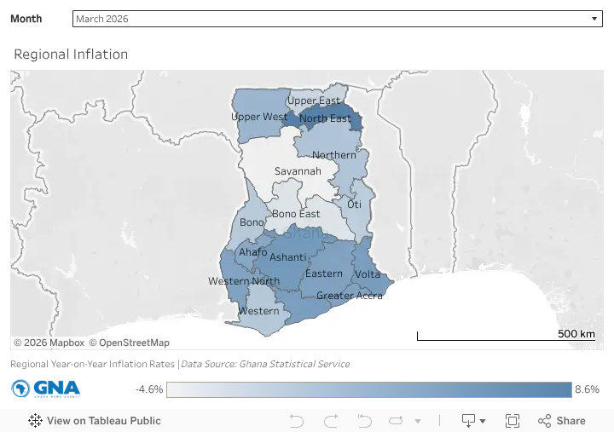
Task: Open the Month dropdown showing March 2026
Action: (x=337, y=19)
